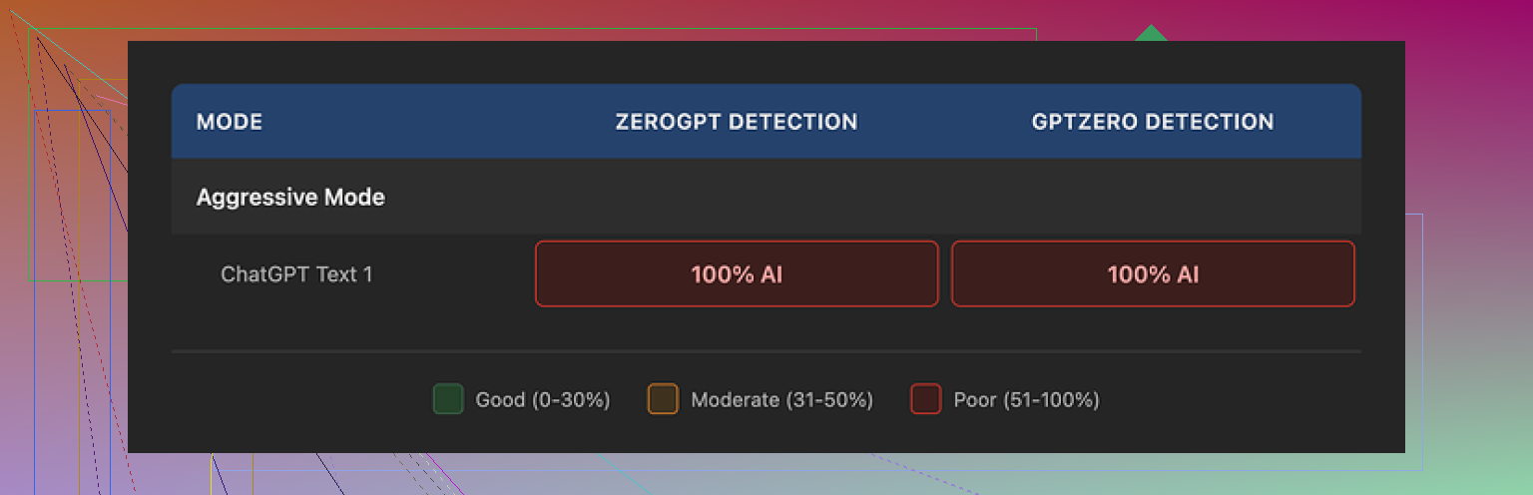Click the divider line above the legend

coord(766,351)
